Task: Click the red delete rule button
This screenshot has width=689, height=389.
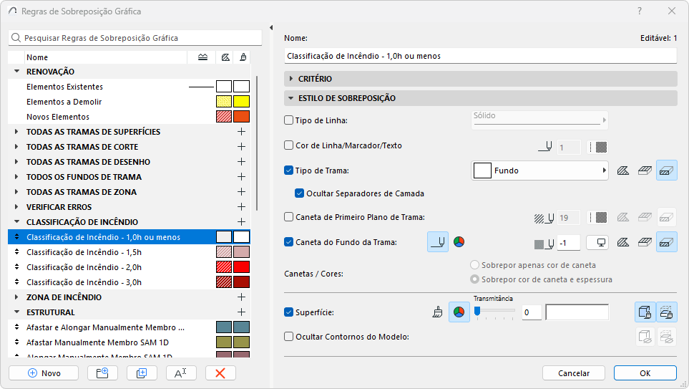Action: 220,373
